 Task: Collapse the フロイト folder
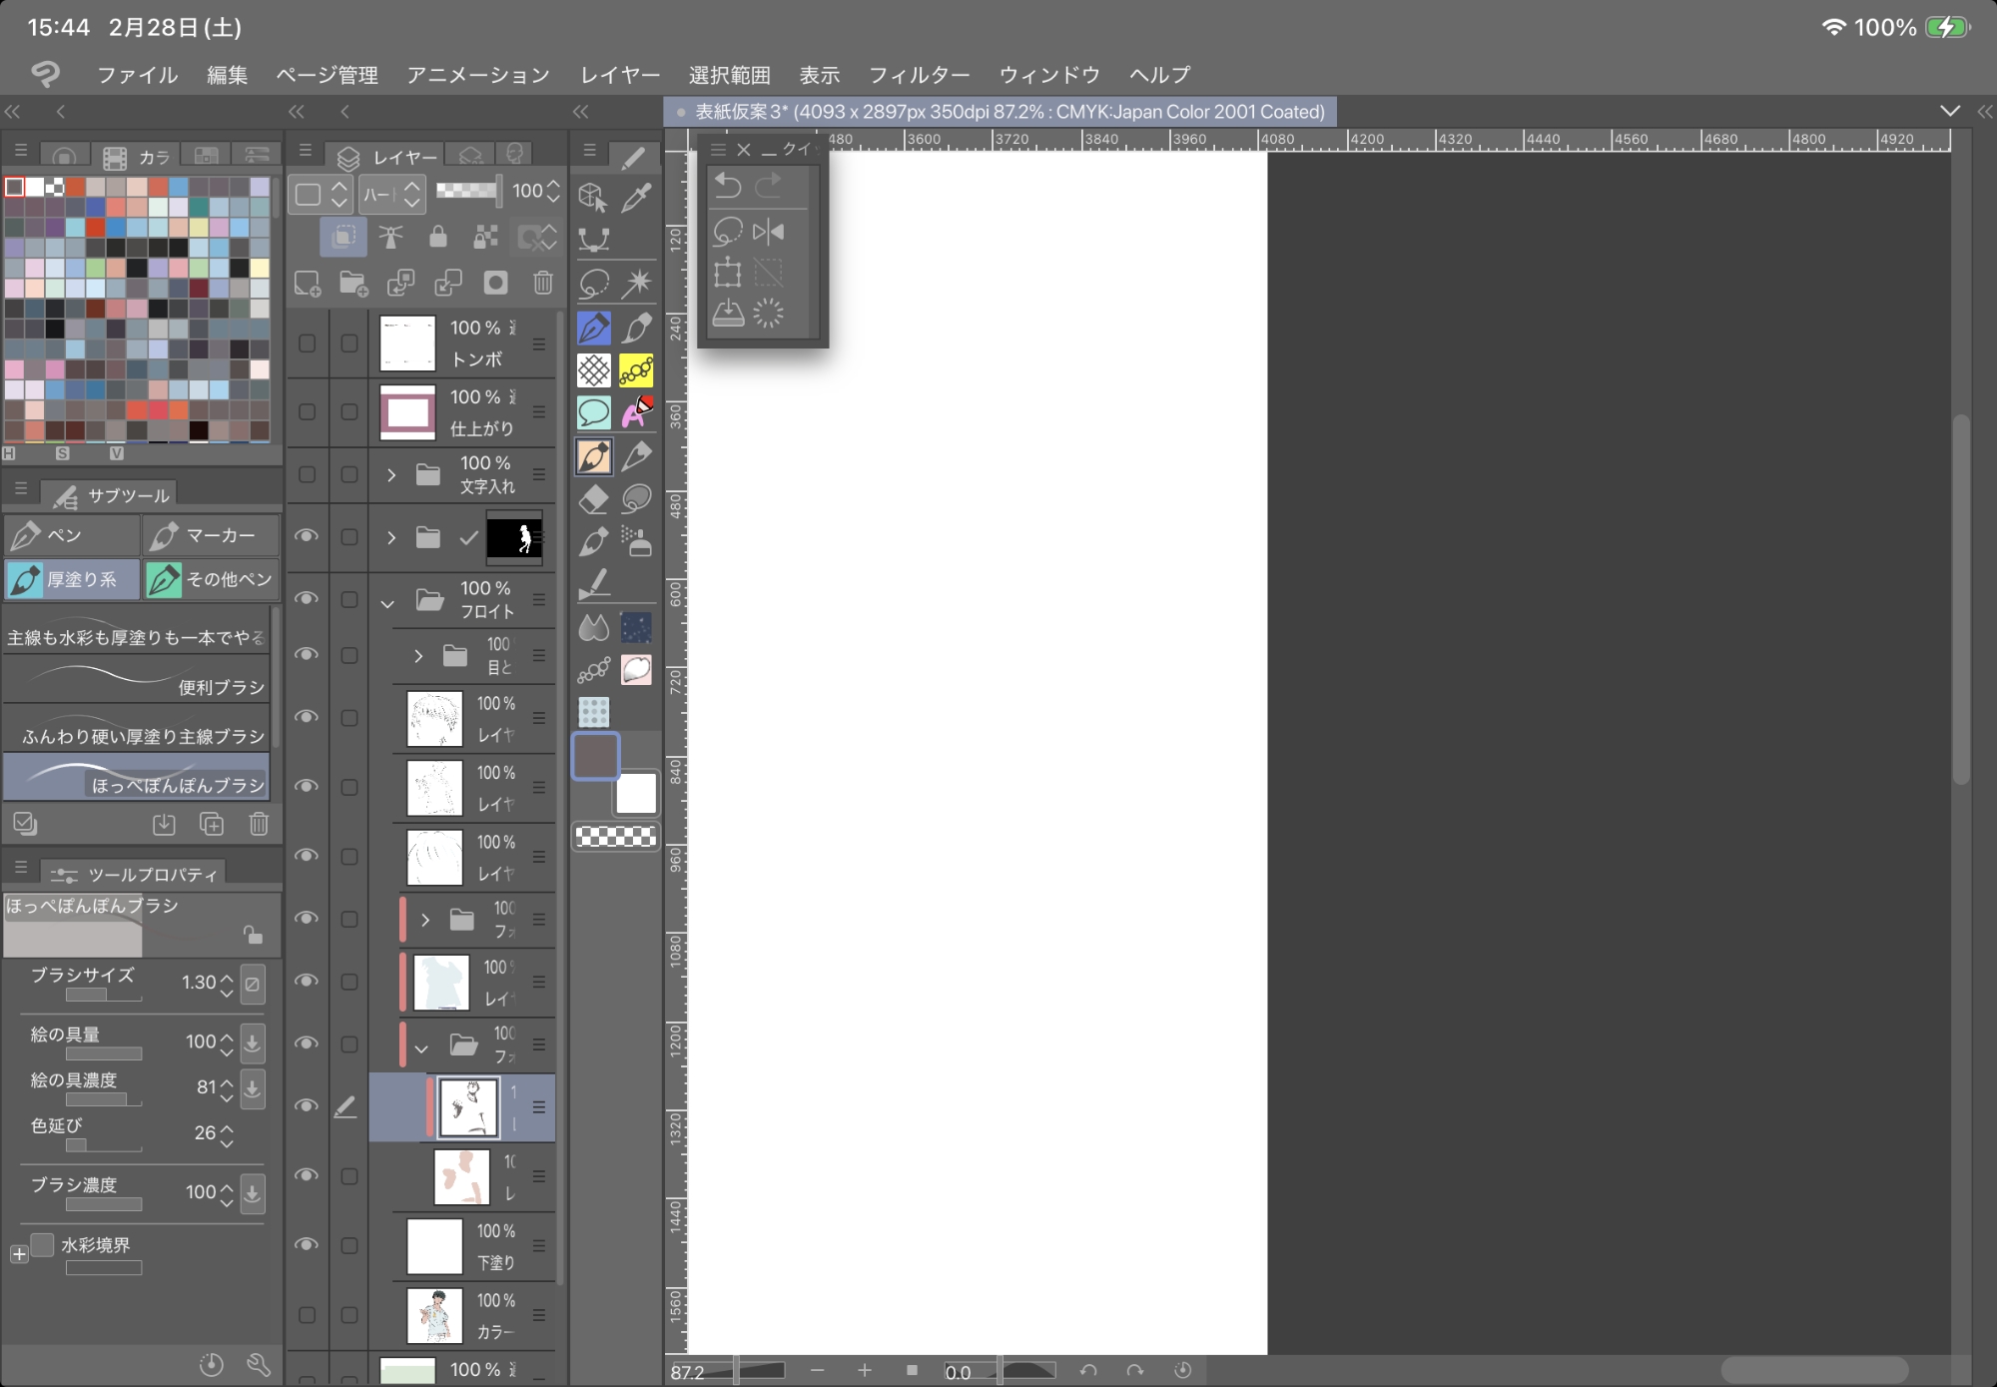(387, 603)
